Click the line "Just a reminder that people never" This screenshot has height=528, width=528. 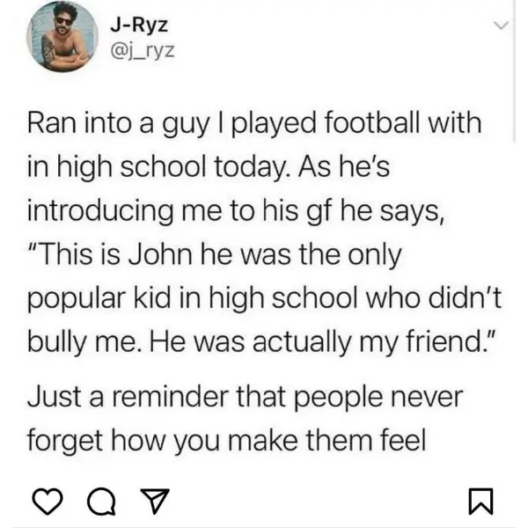pos(246,398)
